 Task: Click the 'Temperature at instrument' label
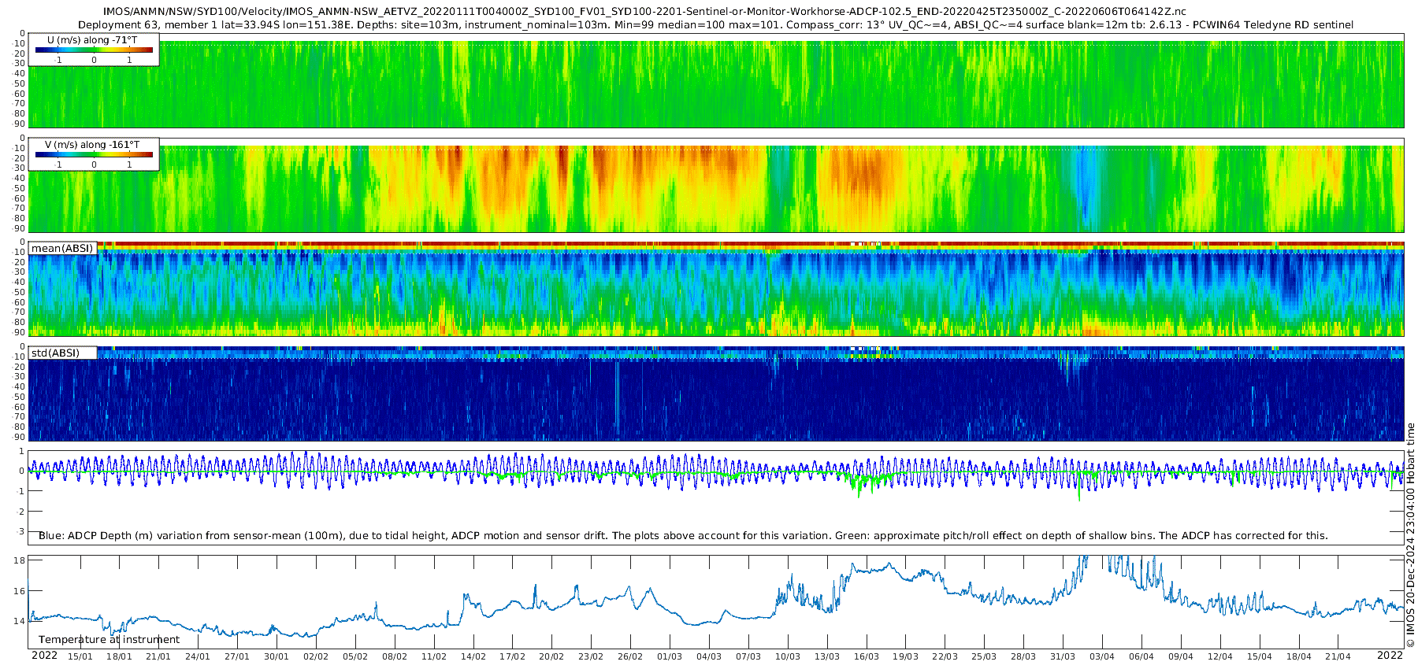109,640
